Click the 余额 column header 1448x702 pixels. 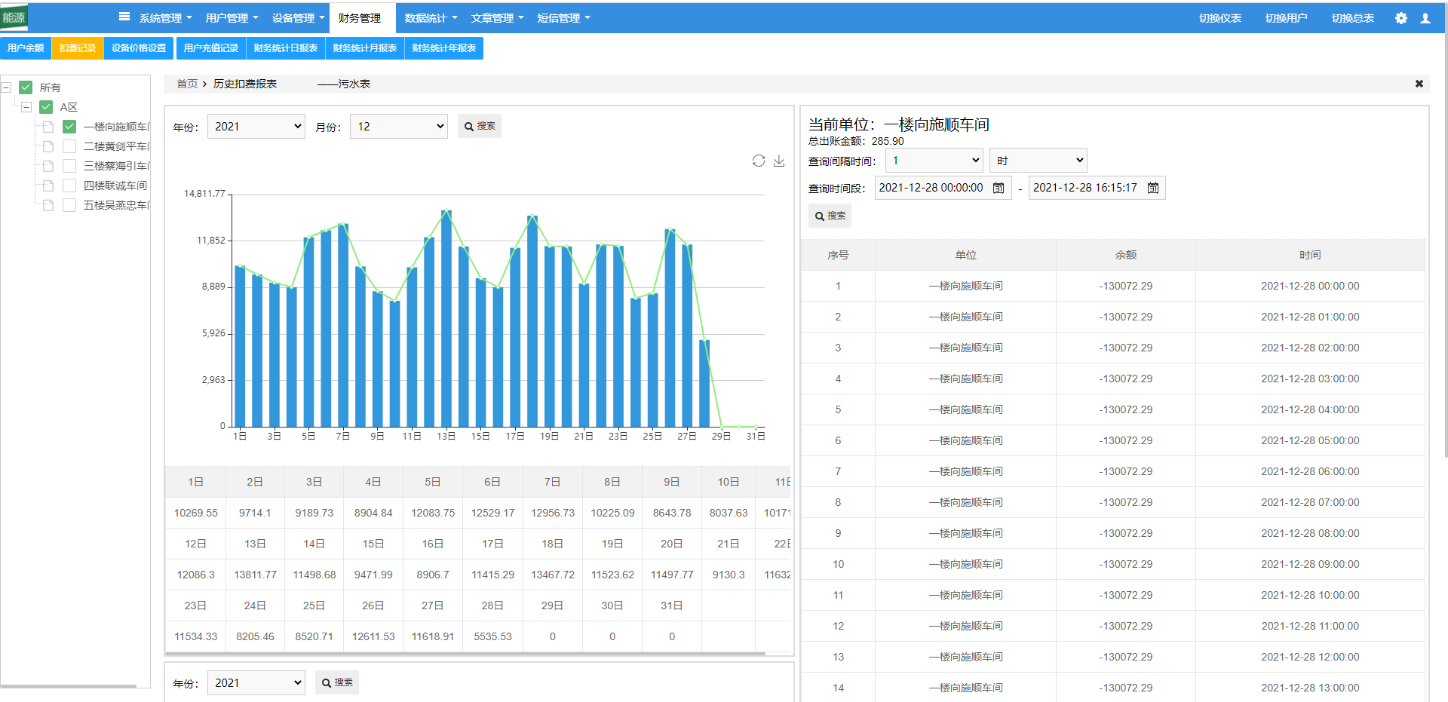click(1126, 255)
